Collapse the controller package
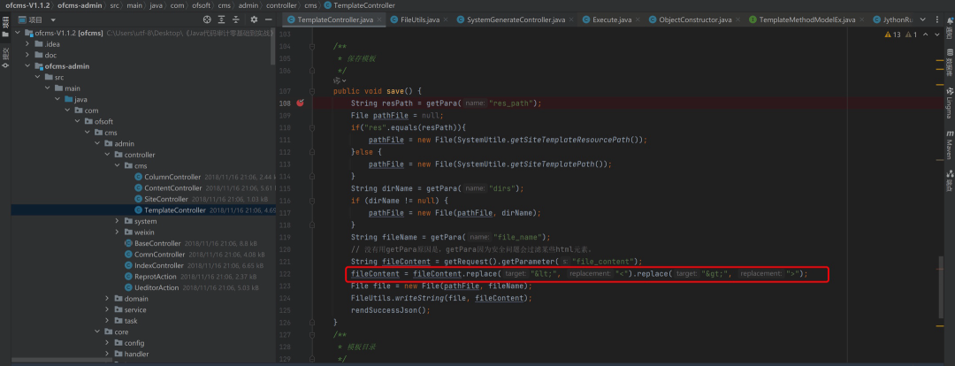 coord(107,155)
